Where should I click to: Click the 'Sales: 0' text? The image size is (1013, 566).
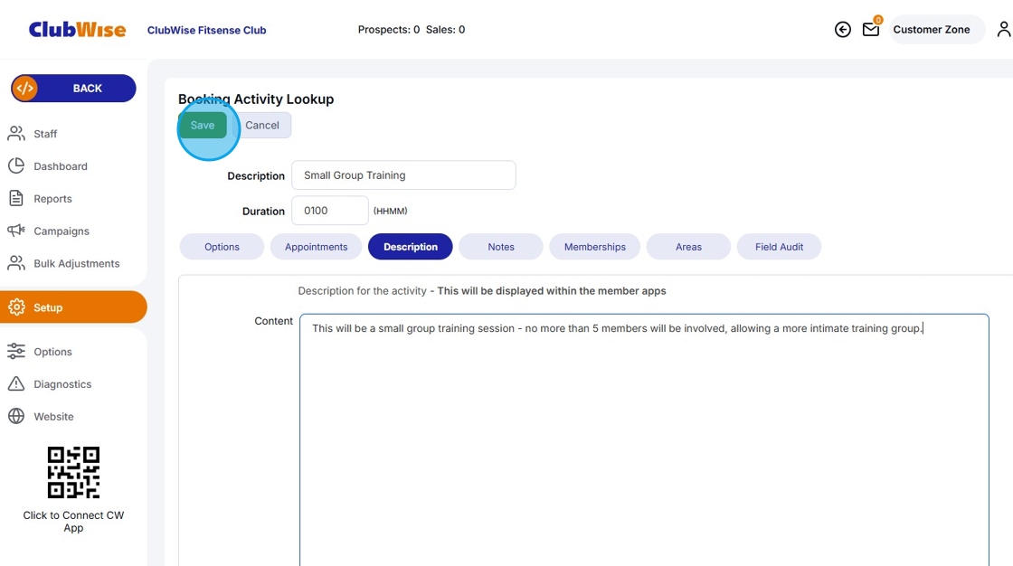pos(445,30)
